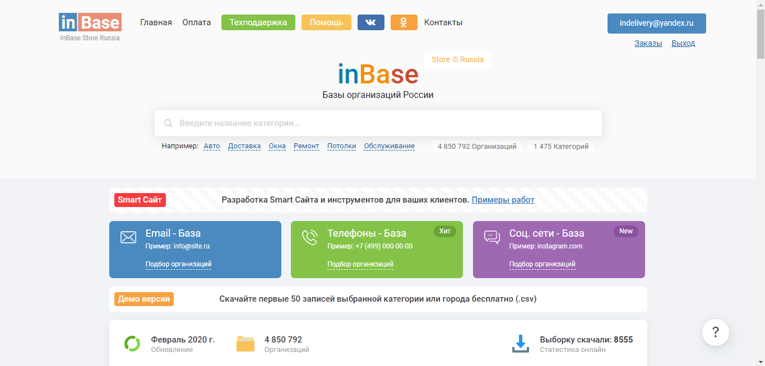
Task: Click the New badge on purple card
Action: tap(626, 231)
